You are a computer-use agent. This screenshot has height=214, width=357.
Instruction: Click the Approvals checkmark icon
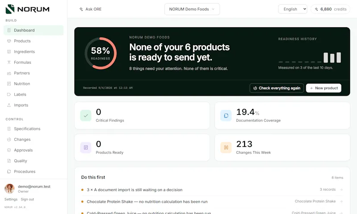[9, 150]
